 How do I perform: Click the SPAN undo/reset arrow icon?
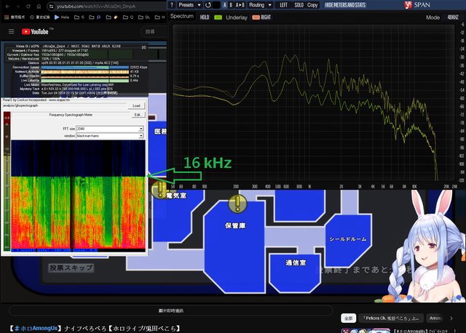pos(208,5)
